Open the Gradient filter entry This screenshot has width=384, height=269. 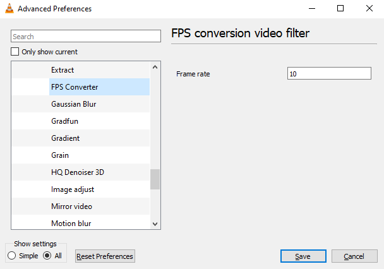pyautogui.click(x=65, y=138)
